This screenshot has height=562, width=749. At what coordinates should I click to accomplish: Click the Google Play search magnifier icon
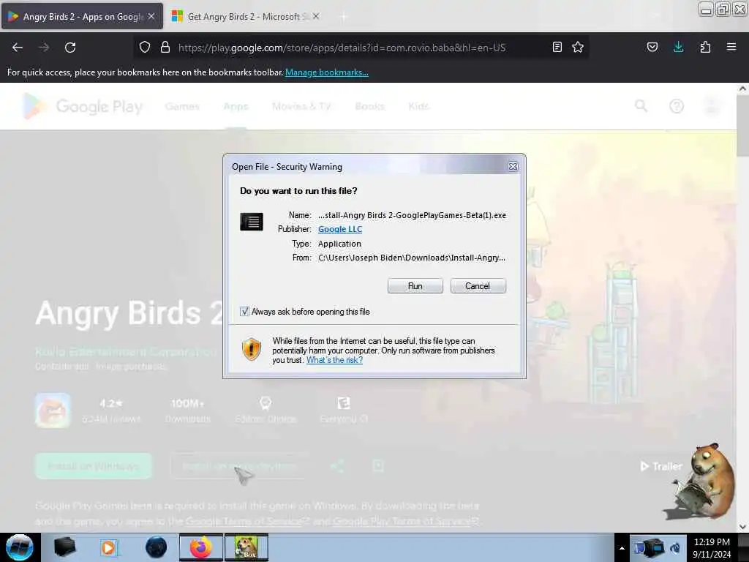[641, 105]
